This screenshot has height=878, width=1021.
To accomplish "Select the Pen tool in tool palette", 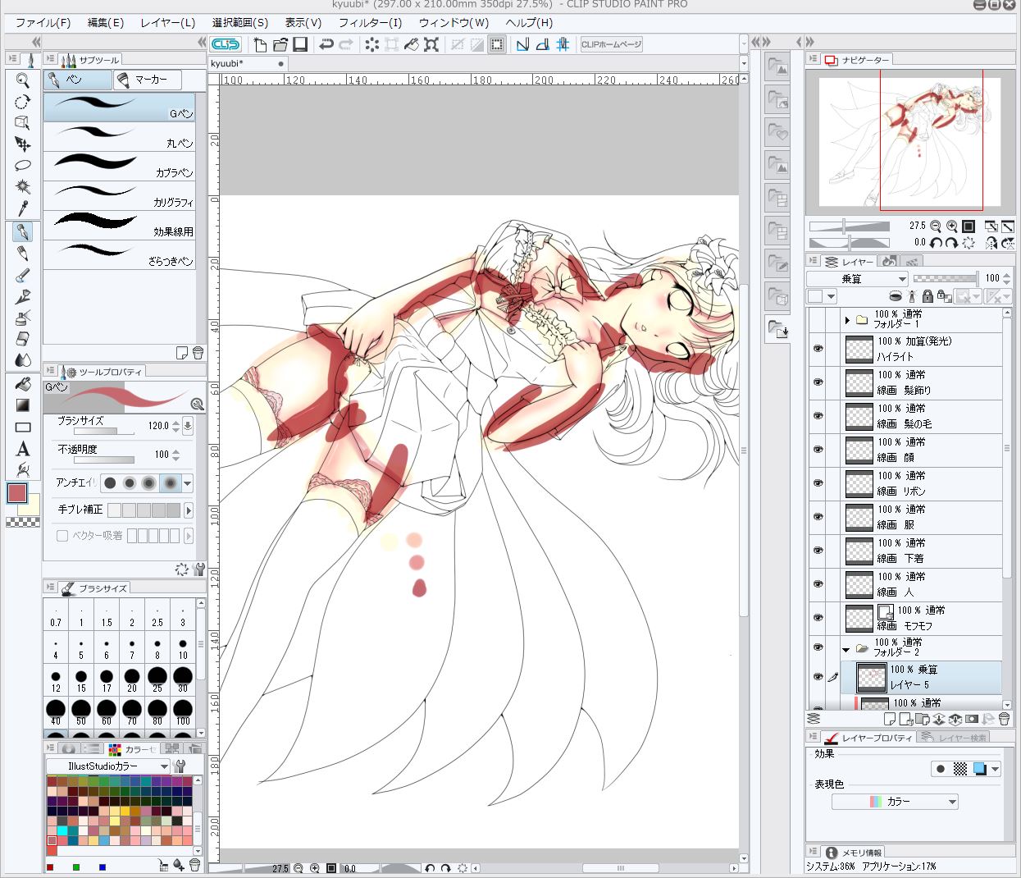I will pyautogui.click(x=23, y=232).
